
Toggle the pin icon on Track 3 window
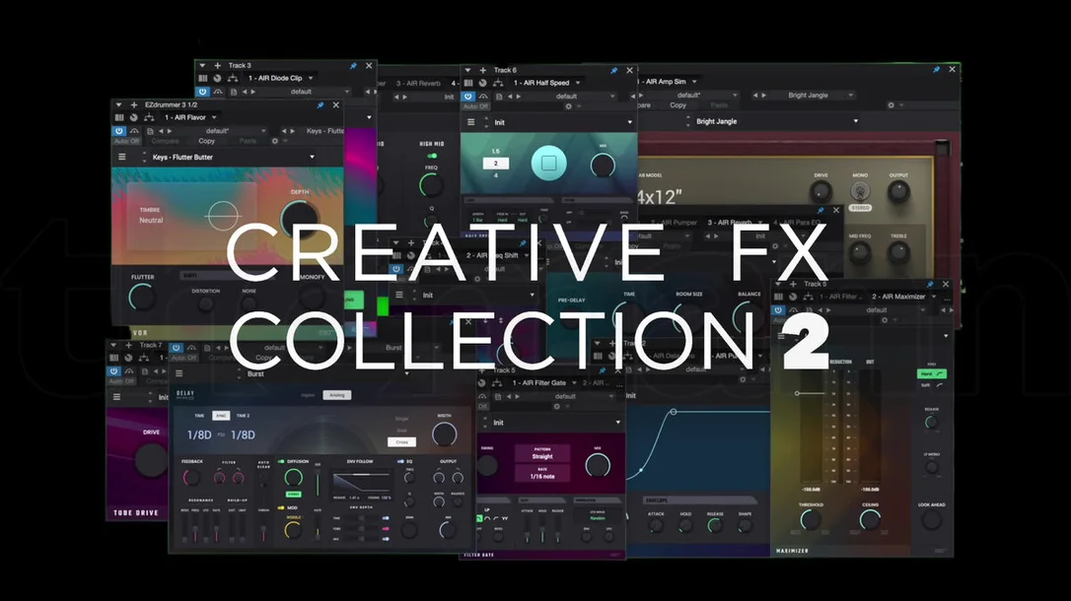[x=353, y=65]
